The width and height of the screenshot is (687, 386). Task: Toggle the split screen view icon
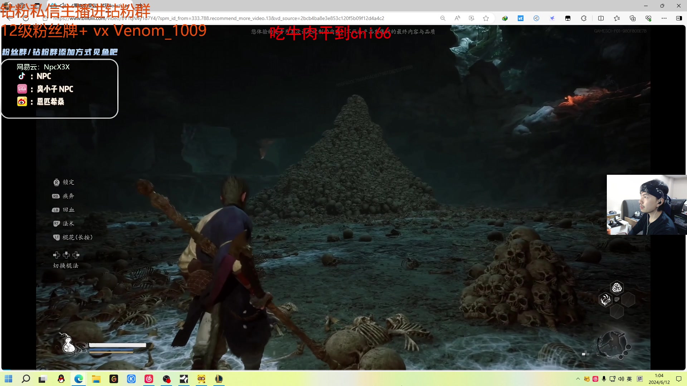click(601, 18)
